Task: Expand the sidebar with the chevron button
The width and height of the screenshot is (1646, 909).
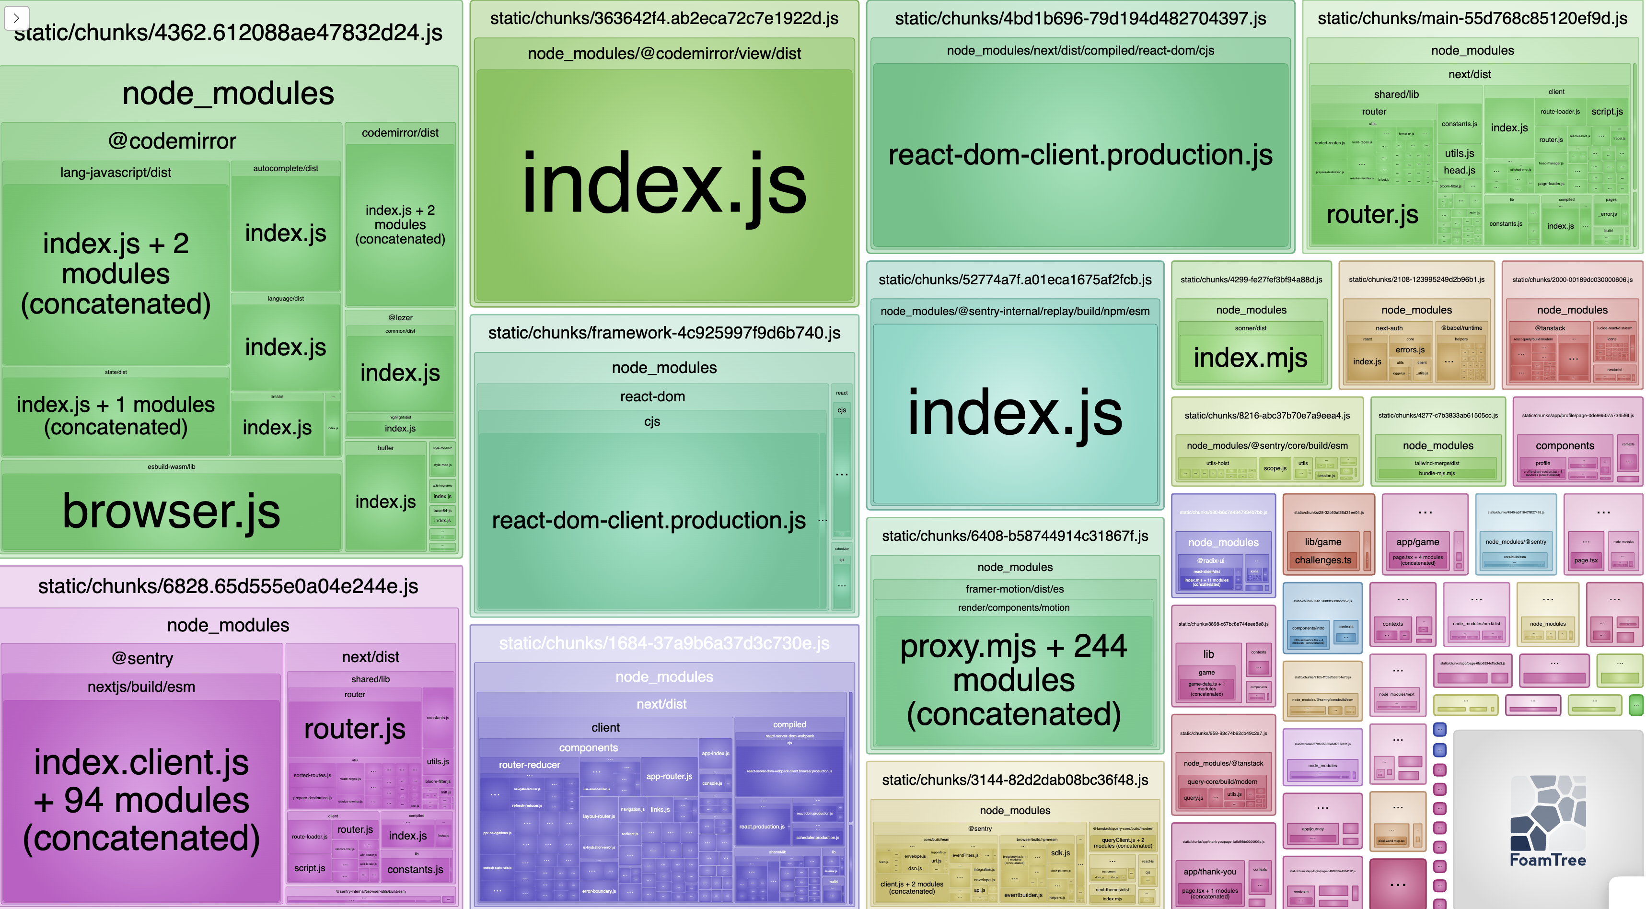Action: pos(16,18)
